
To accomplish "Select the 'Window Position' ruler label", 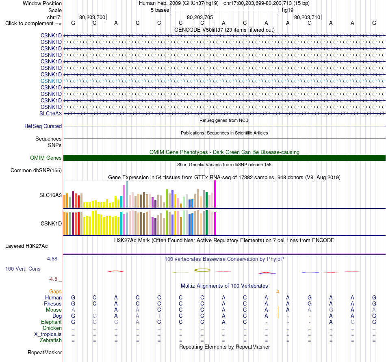I will (x=42, y=3).
